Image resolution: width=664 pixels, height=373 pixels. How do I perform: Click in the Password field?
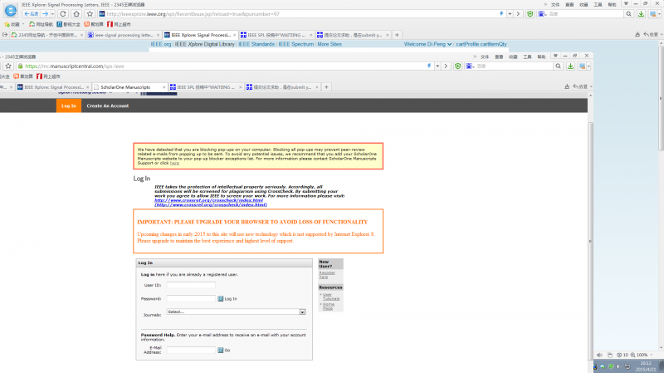coord(191,299)
